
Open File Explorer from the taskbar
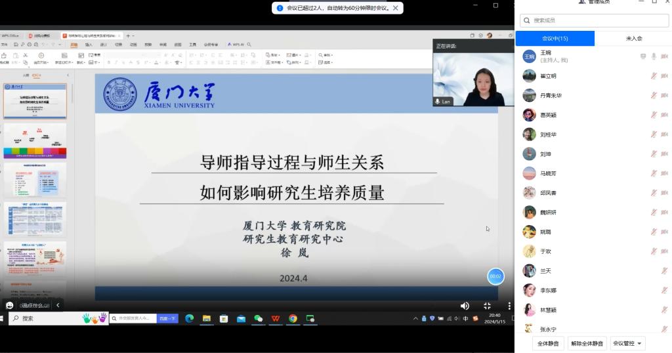point(207,318)
